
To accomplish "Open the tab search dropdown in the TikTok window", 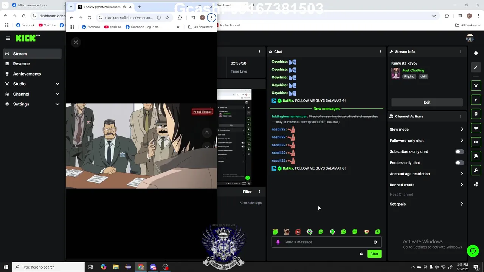I will pos(71,7).
